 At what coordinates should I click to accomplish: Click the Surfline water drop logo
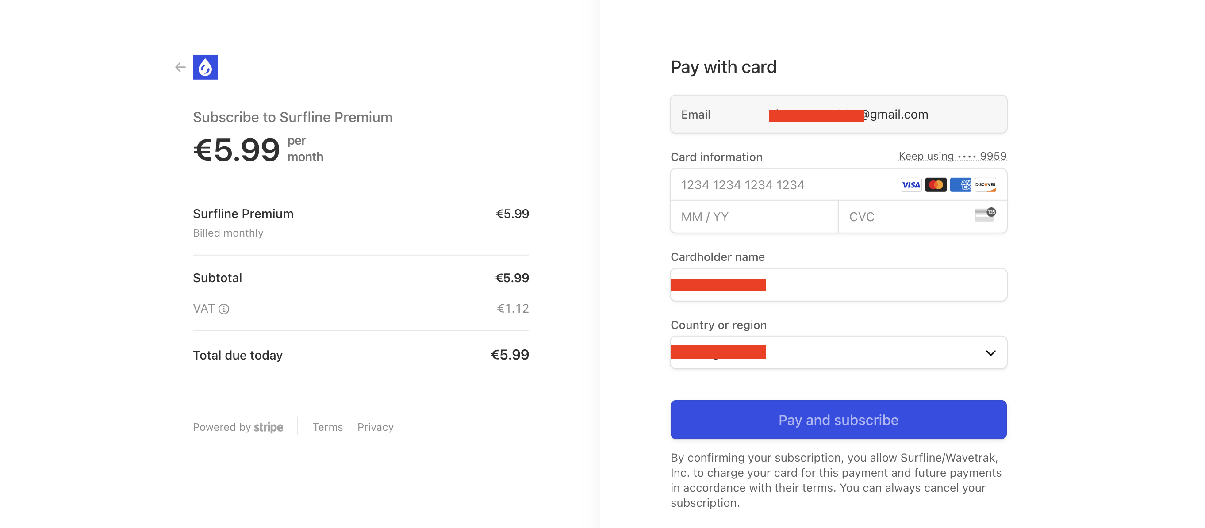click(x=205, y=67)
